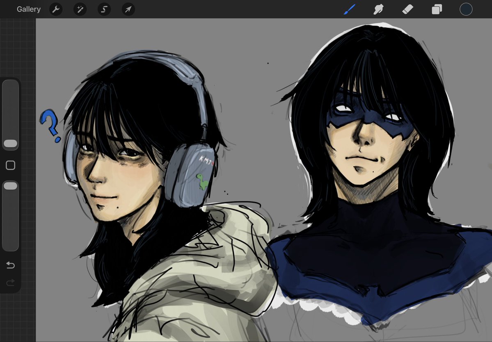
Task: Redo the last undone stroke
Action: [10, 283]
